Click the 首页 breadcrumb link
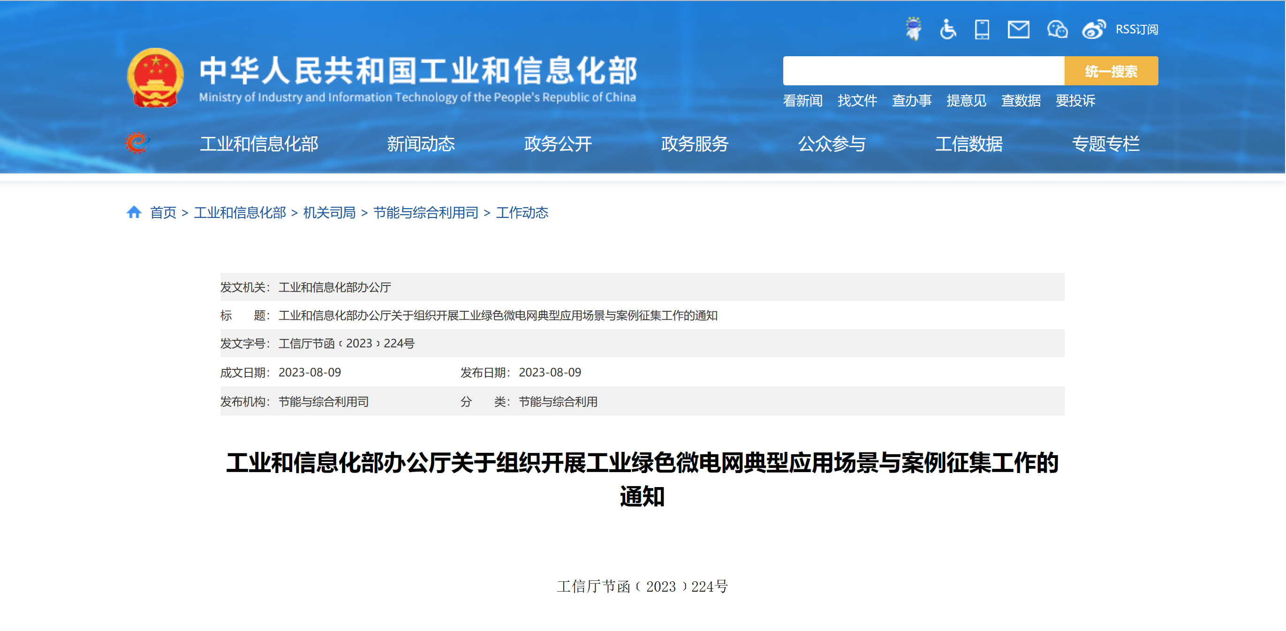This screenshot has width=1286, height=631. [163, 212]
